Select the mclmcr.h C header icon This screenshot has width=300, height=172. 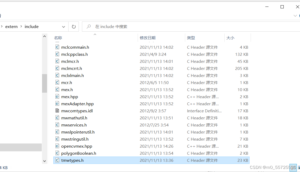57,61
